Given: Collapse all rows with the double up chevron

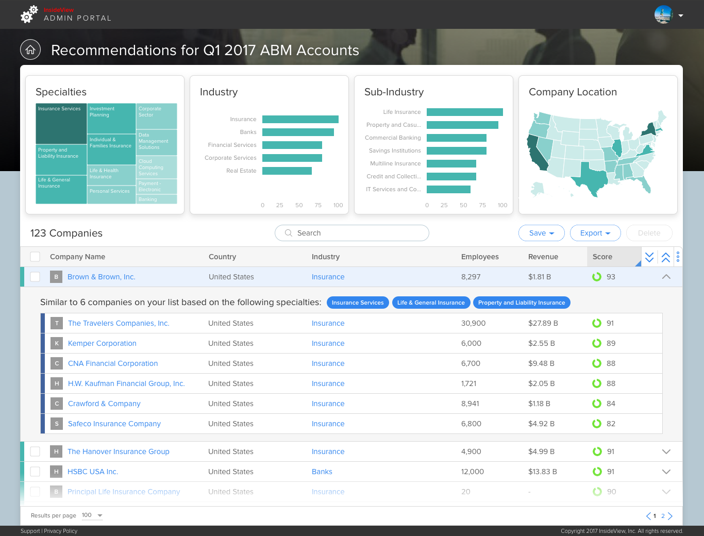Looking at the screenshot, I should point(666,257).
